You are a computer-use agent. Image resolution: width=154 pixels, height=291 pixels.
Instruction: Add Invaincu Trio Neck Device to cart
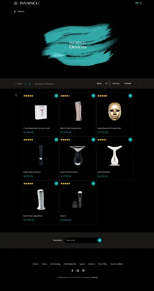coord(93,139)
